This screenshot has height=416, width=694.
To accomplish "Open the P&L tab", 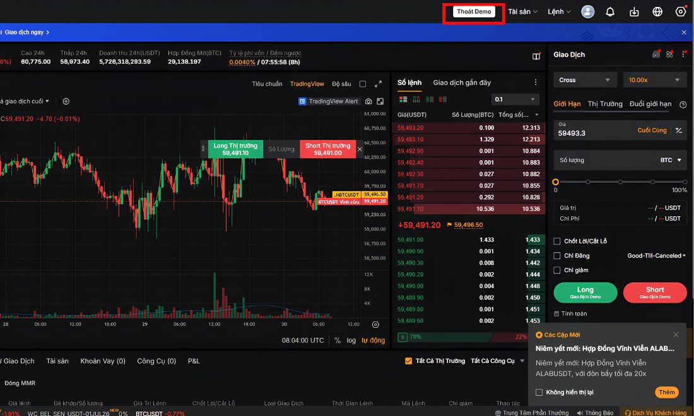I will [x=194, y=361].
